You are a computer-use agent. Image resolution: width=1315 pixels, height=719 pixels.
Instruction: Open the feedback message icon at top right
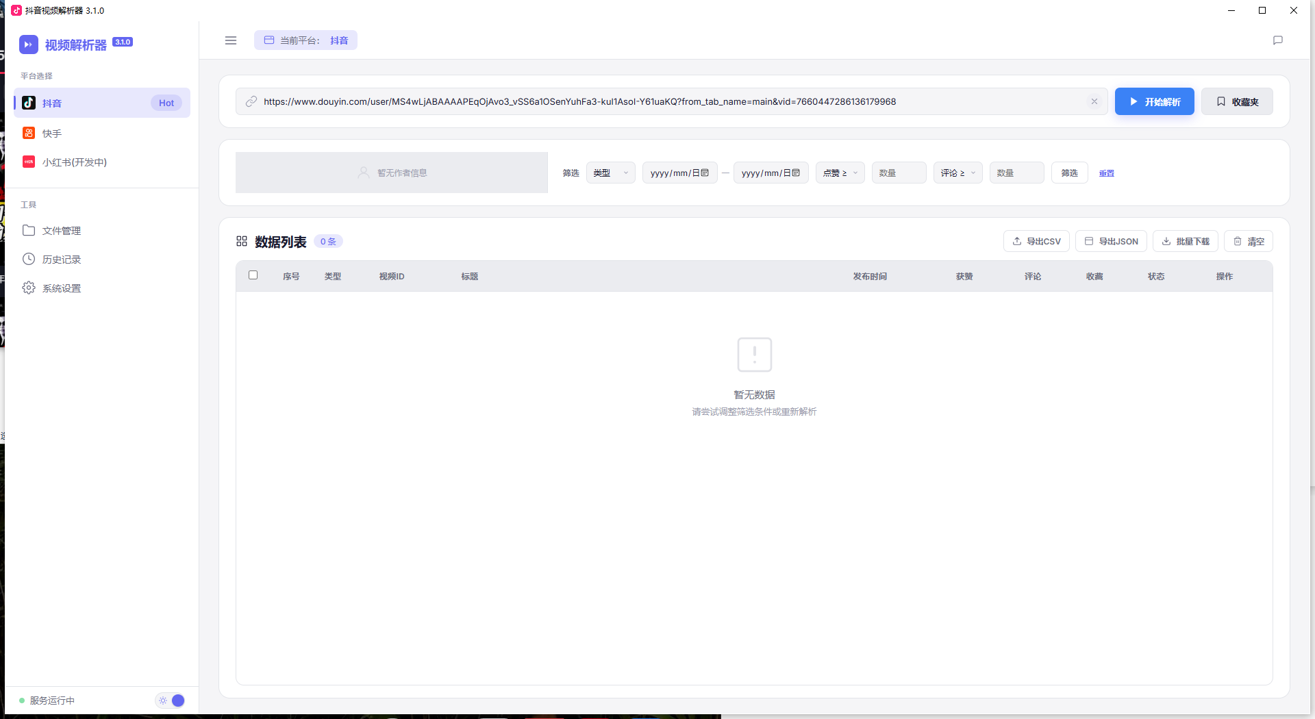(x=1277, y=40)
